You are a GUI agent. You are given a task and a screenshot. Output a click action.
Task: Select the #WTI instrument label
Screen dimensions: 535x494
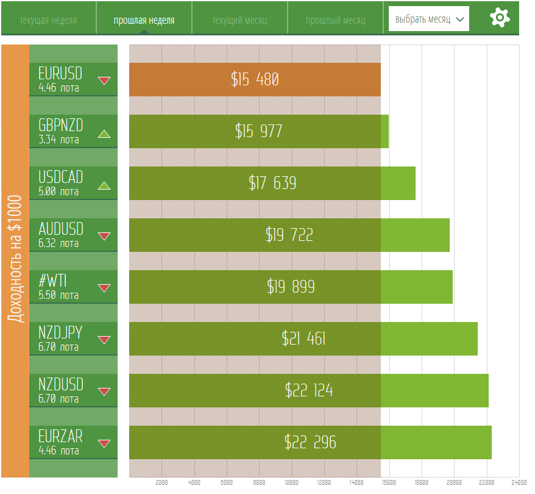(x=54, y=286)
